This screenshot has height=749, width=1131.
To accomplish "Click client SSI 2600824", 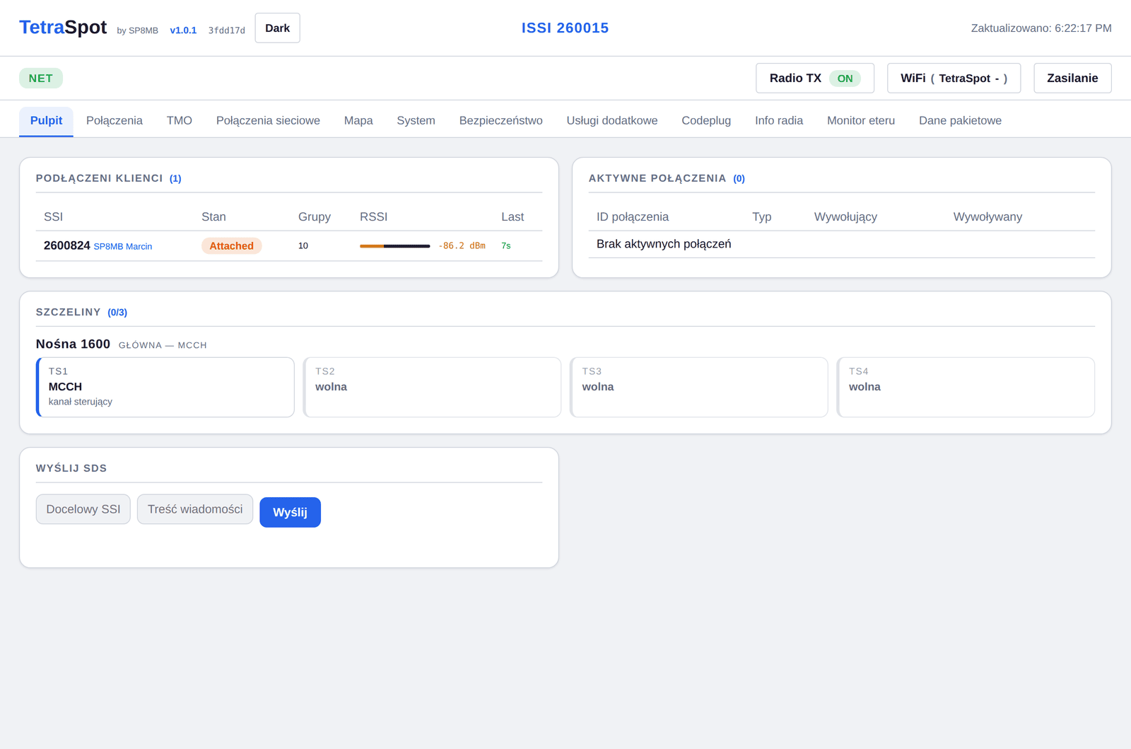I will (x=67, y=245).
